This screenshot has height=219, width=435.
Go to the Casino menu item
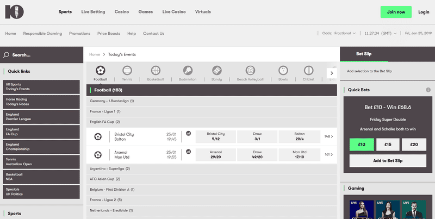point(122,11)
